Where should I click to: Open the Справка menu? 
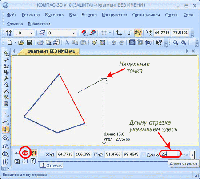click(x=15, y=24)
